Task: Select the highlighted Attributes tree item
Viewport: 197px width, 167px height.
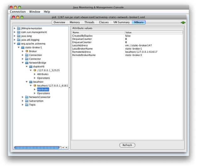Action: (43, 89)
